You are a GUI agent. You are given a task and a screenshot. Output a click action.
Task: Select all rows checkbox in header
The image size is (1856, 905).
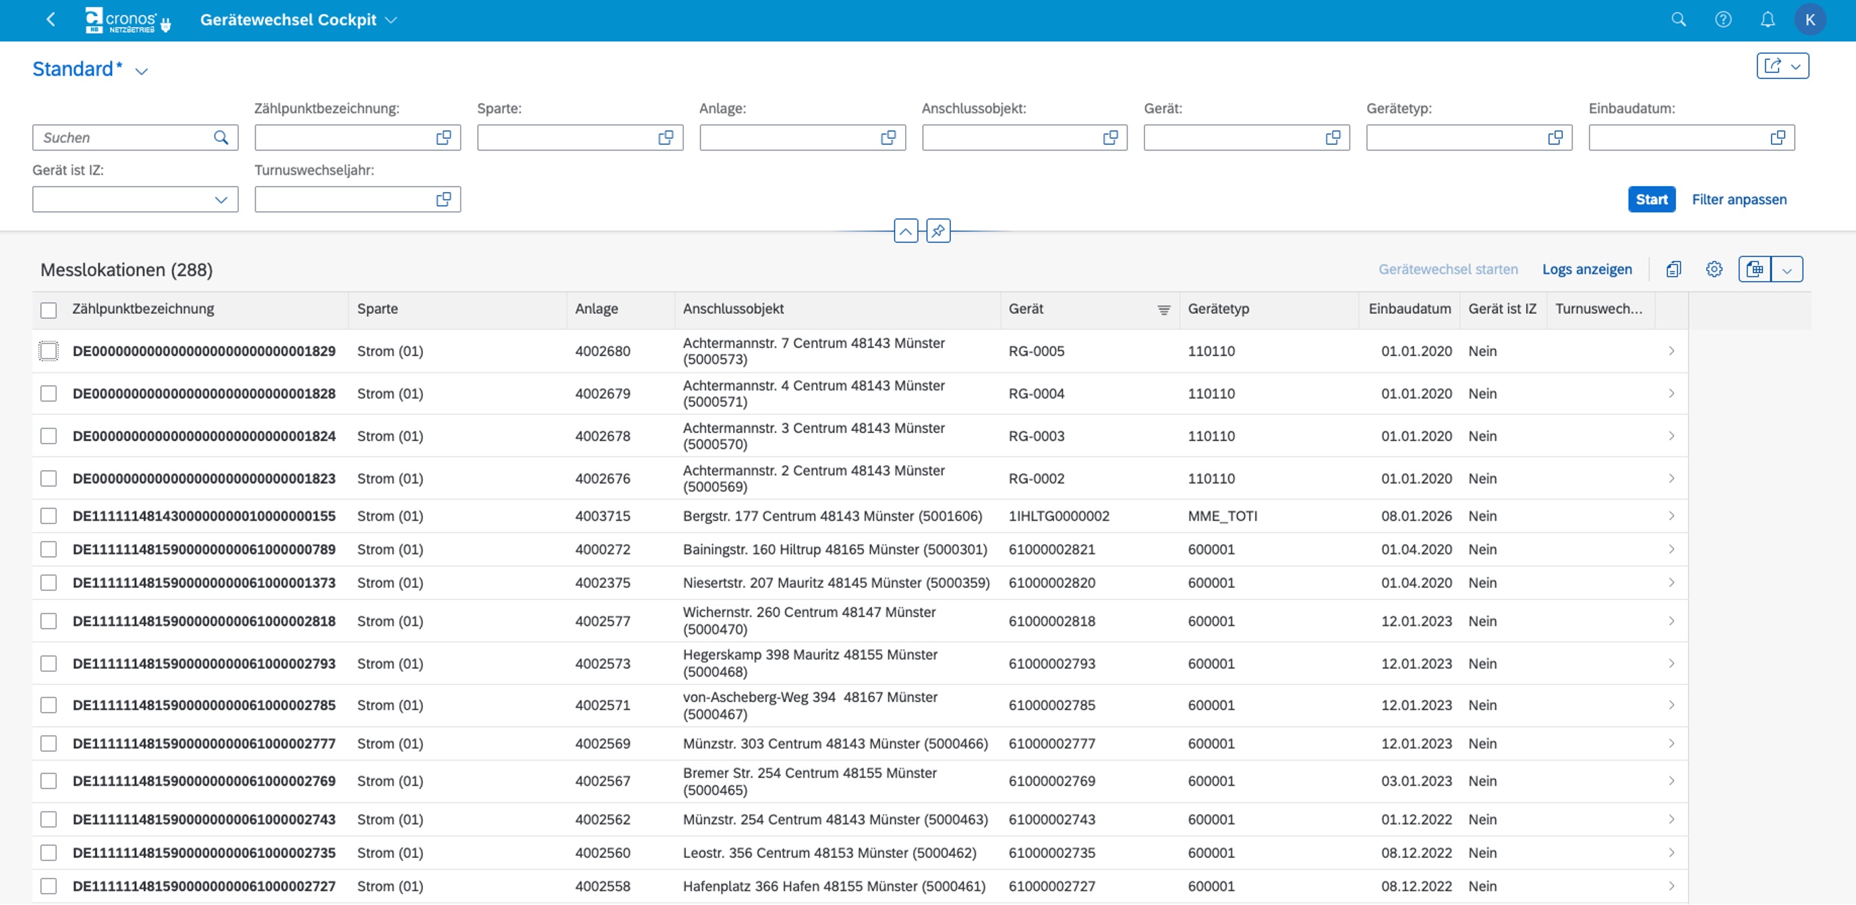[49, 310]
